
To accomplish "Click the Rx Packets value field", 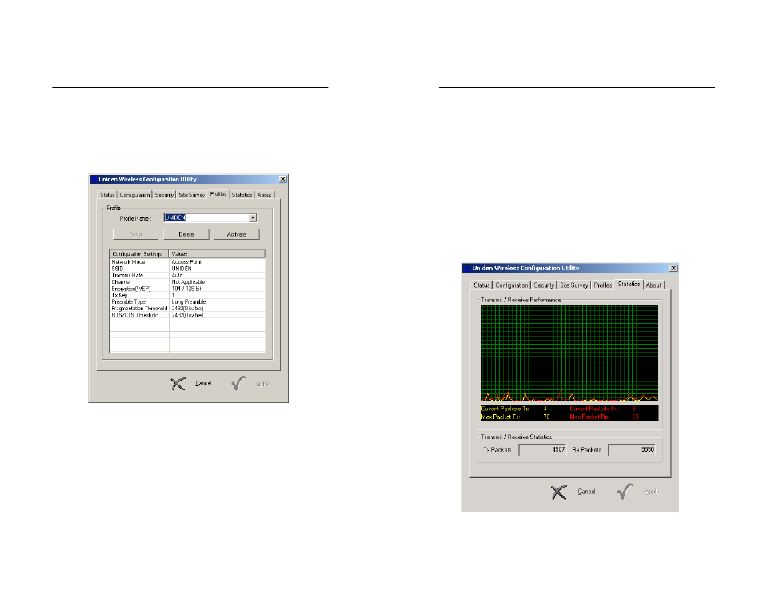I will [x=632, y=450].
